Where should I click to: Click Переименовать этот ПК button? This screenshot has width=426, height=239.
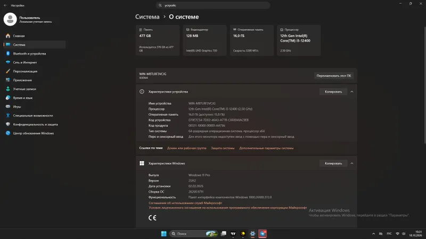coord(334,76)
